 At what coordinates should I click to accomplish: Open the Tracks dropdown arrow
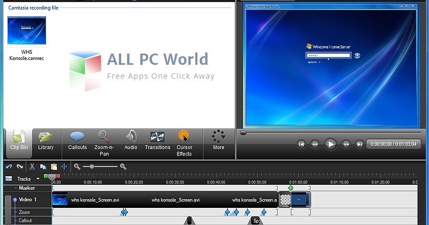pos(38,179)
